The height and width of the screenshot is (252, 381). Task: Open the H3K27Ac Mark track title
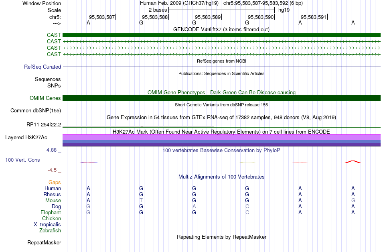(x=221, y=132)
